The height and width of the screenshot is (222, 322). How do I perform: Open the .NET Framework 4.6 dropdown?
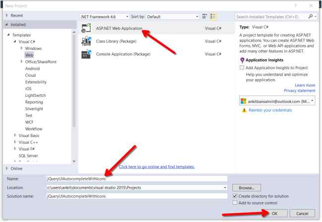tap(105, 17)
